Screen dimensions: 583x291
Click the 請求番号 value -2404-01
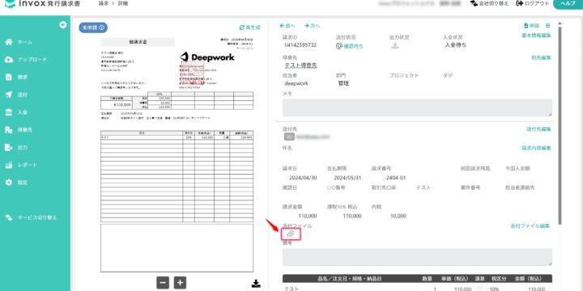tap(396, 178)
